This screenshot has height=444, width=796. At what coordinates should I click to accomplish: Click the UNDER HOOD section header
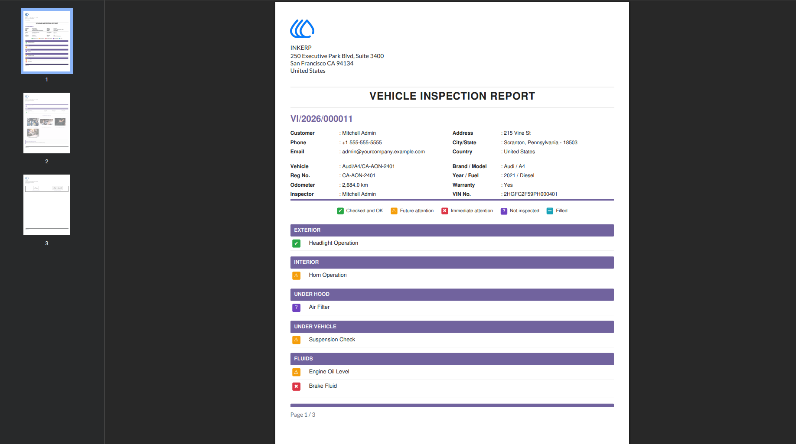coord(452,294)
